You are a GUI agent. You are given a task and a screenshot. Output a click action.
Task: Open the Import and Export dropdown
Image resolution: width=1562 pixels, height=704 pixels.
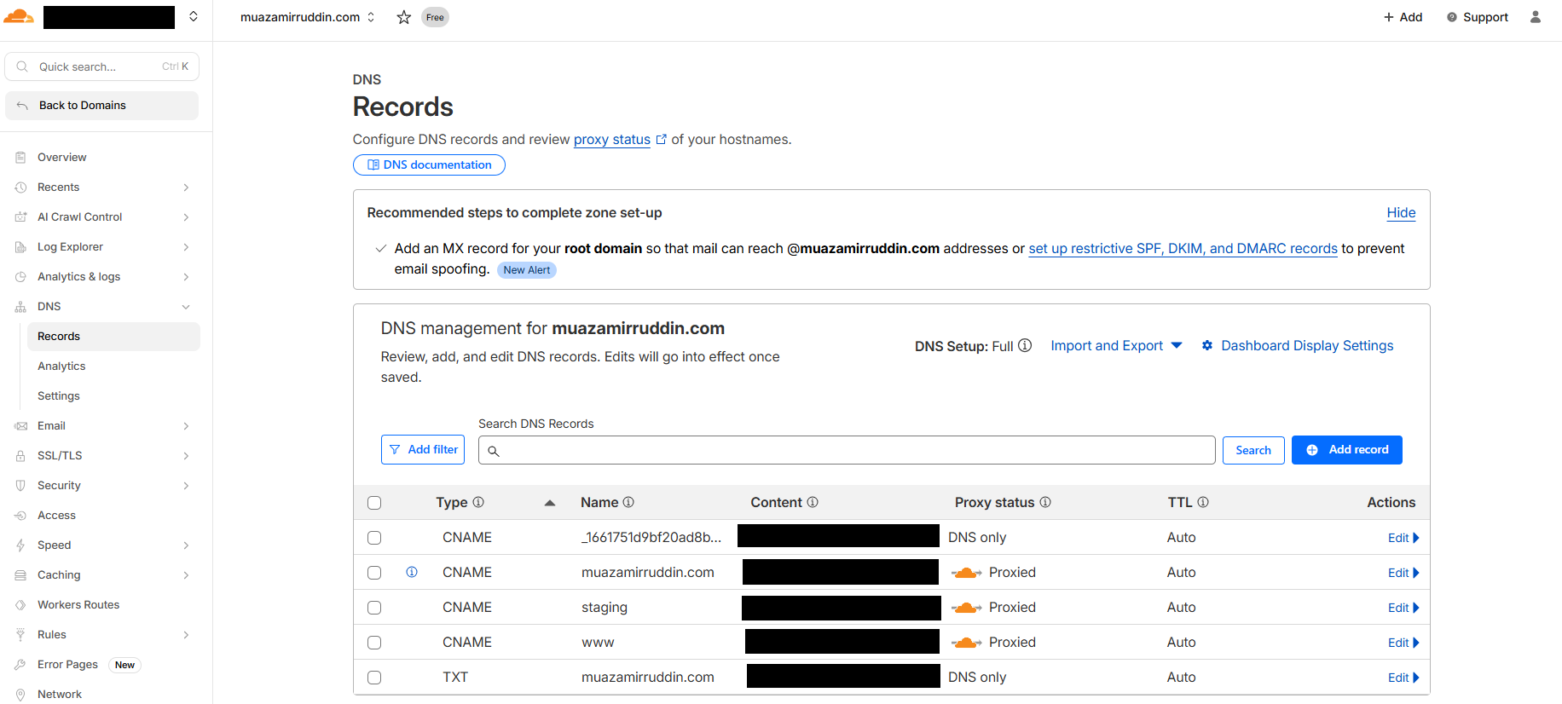tap(1116, 345)
